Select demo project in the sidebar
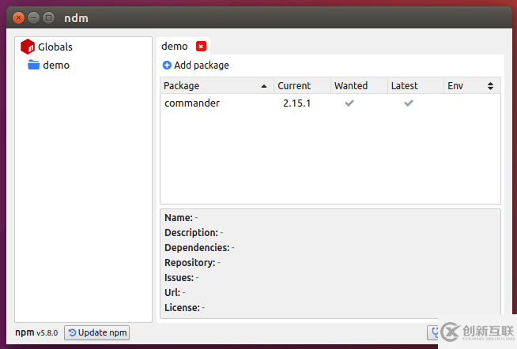Screen dimensions: 517x349 coord(56,65)
